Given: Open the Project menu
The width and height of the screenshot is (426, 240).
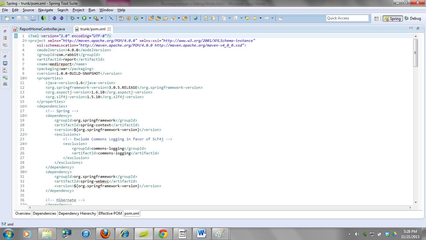Looking at the screenshot, I should pos(78,10).
